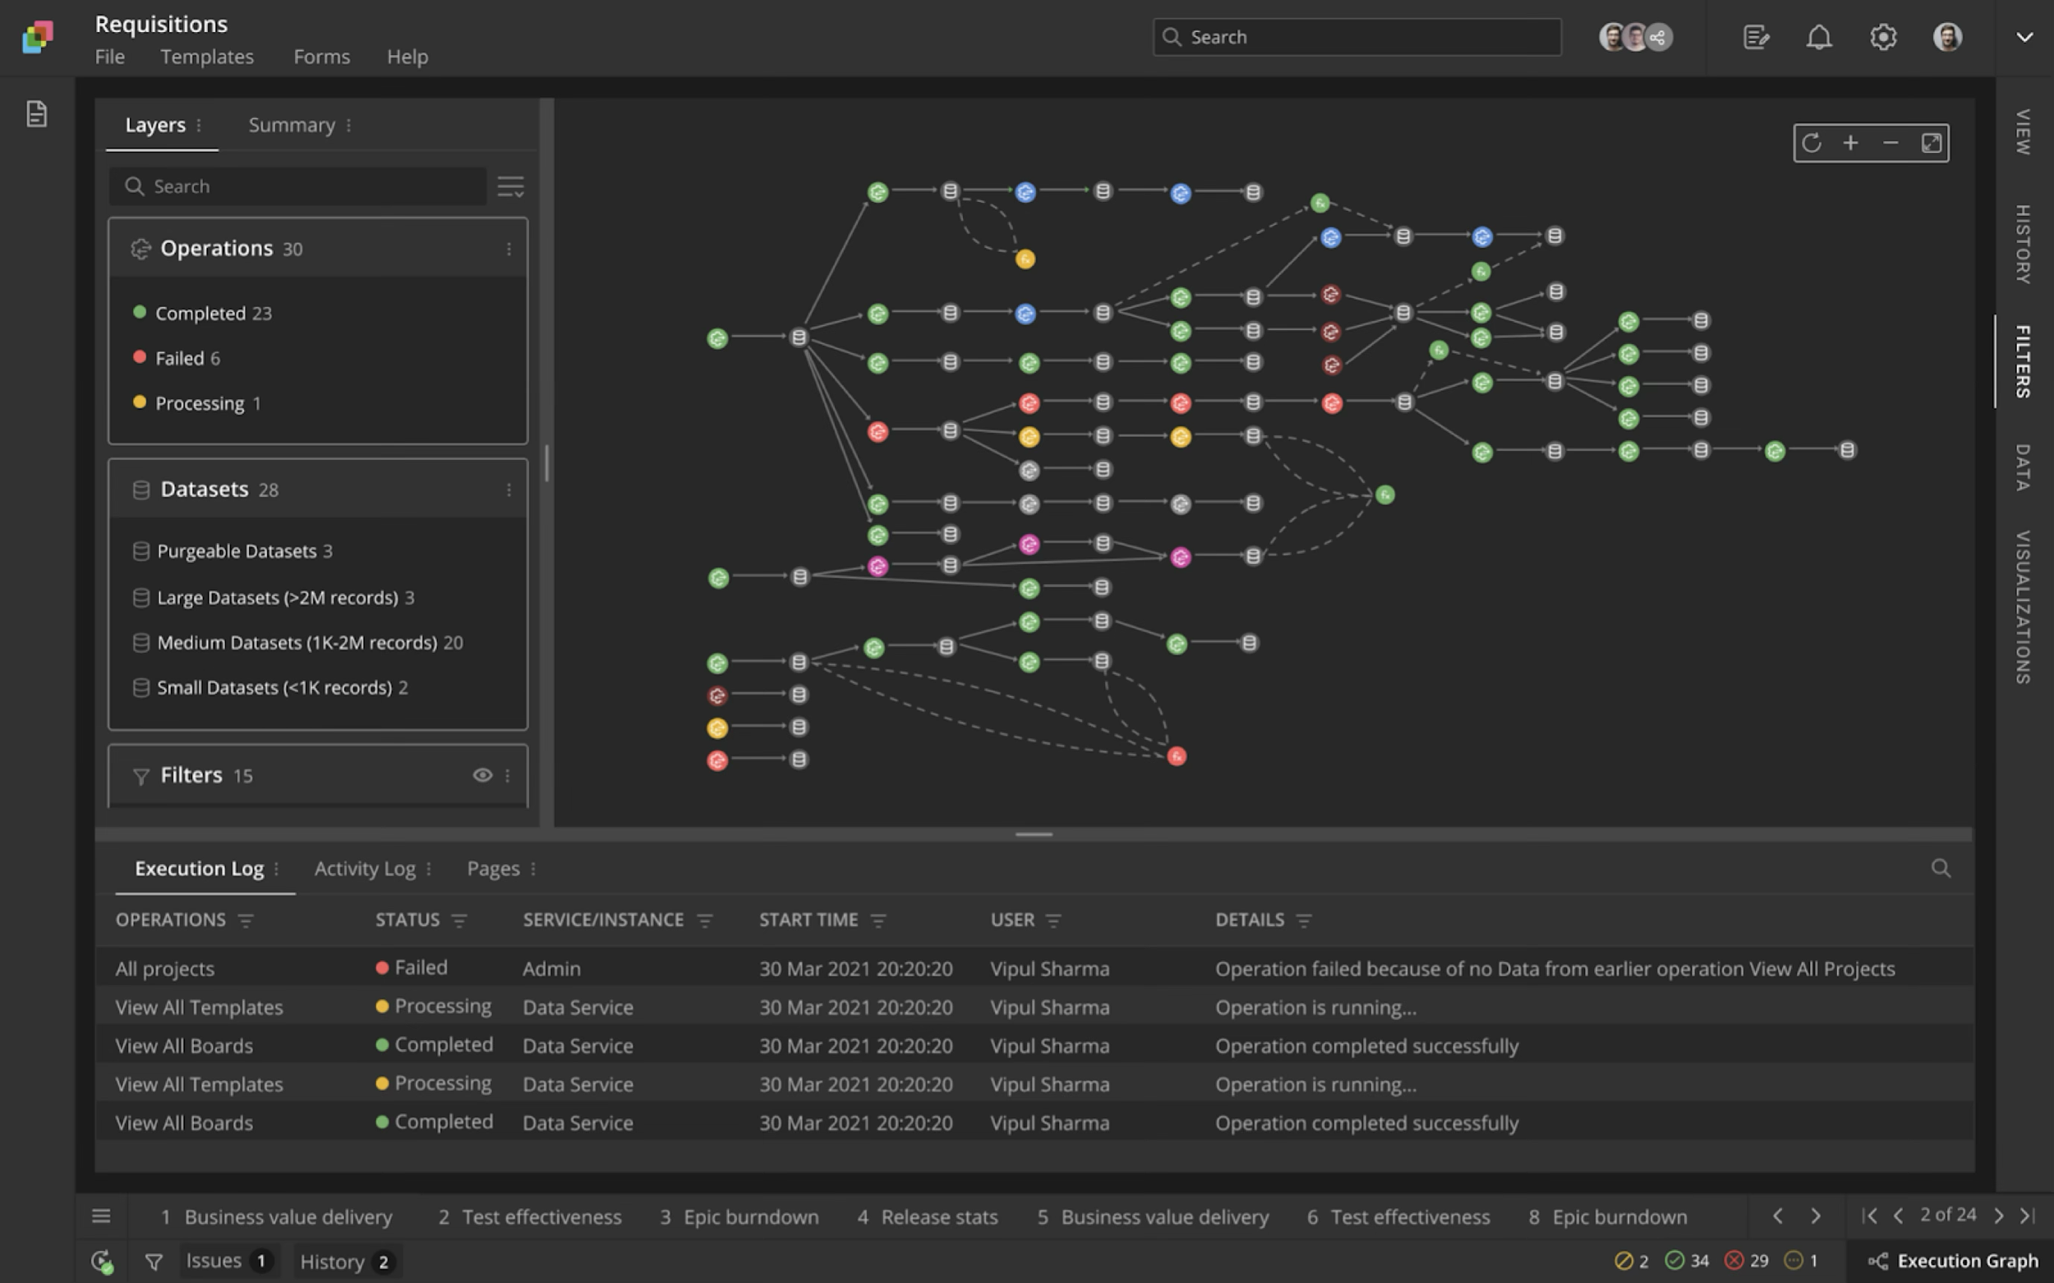Viewport: 2054px width, 1283px height.
Task: Open Operations panel options menu
Action: point(509,249)
